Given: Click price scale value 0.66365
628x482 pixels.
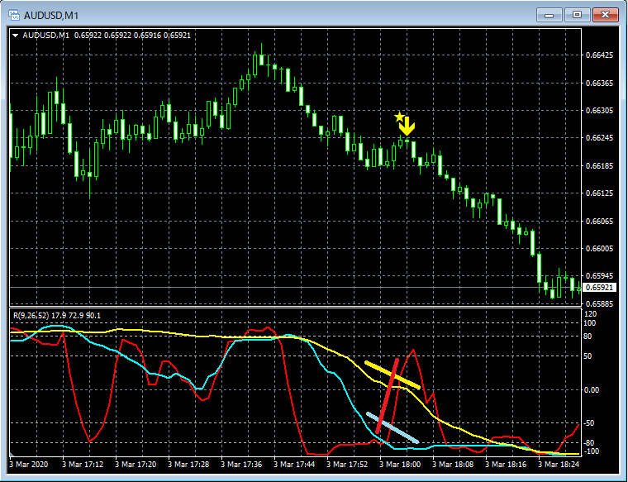Looking at the screenshot, I should click(x=599, y=83).
